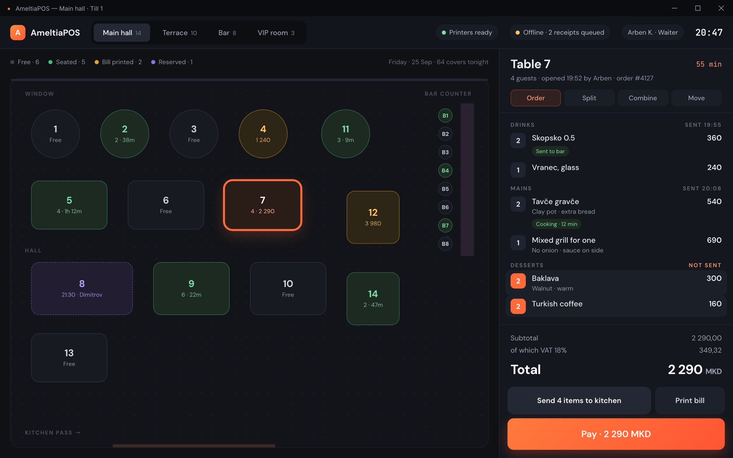Select bar seat B7
This screenshot has height=458, width=733.
tap(445, 225)
